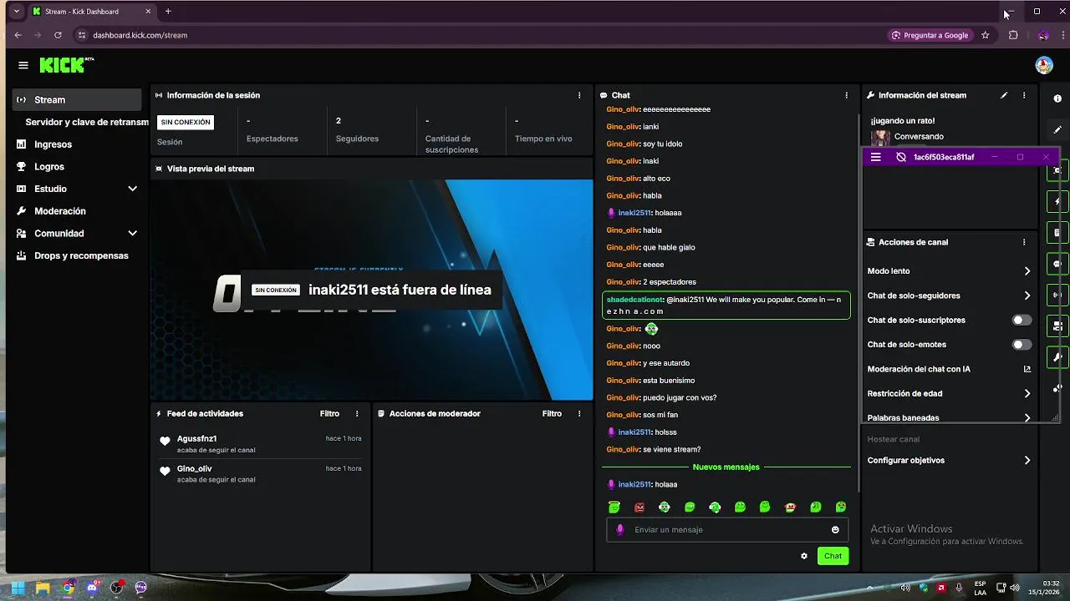This screenshot has width=1070, height=601.
Task: Open Filtro in Feed de actividades
Action: coord(329,413)
